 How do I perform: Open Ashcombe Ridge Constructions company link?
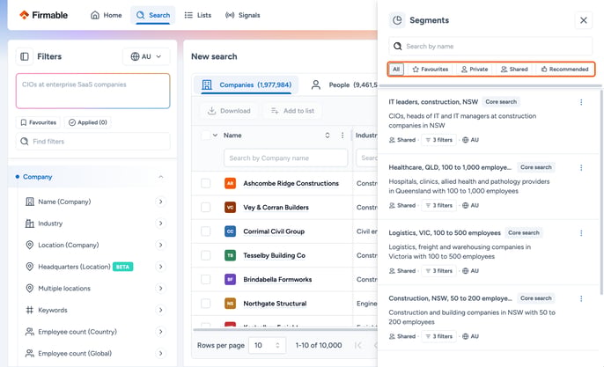[x=291, y=183]
